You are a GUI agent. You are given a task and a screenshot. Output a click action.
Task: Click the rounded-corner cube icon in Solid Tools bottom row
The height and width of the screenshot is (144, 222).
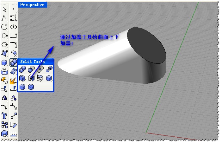[x=22, y=87]
